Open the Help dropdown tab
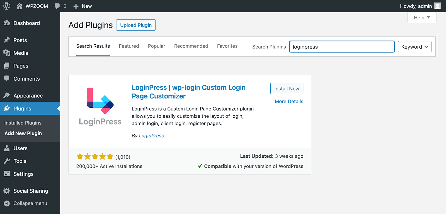 [x=422, y=18]
